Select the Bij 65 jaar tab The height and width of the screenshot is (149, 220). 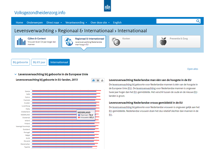point(39,62)
